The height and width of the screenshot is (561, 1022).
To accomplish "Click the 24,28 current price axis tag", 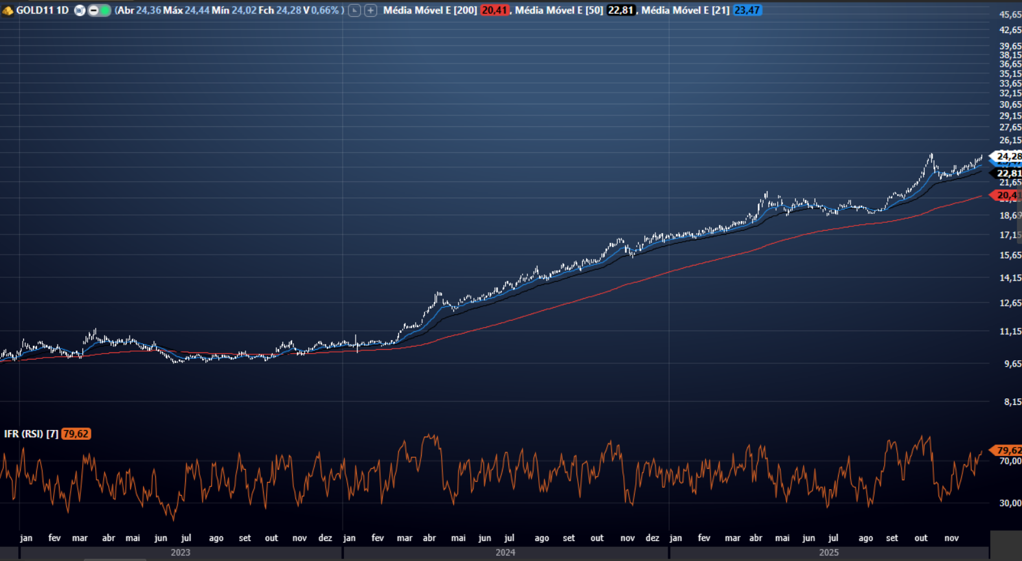I will click(1008, 156).
